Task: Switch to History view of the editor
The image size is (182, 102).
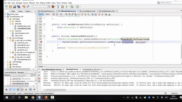Action: (x=48, y=14)
